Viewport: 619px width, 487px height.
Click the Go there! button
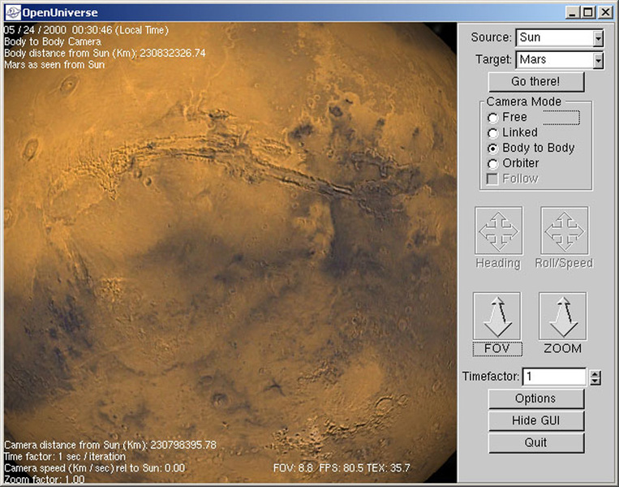tap(536, 82)
